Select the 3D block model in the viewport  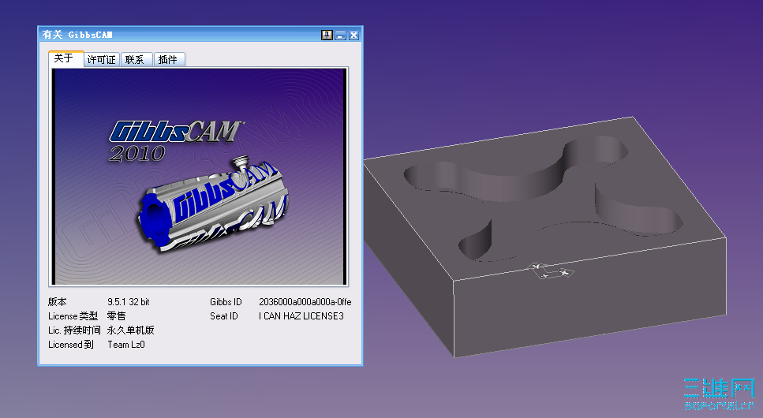[545, 237]
